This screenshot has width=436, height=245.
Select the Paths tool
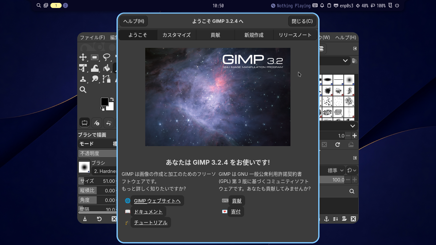click(x=107, y=79)
